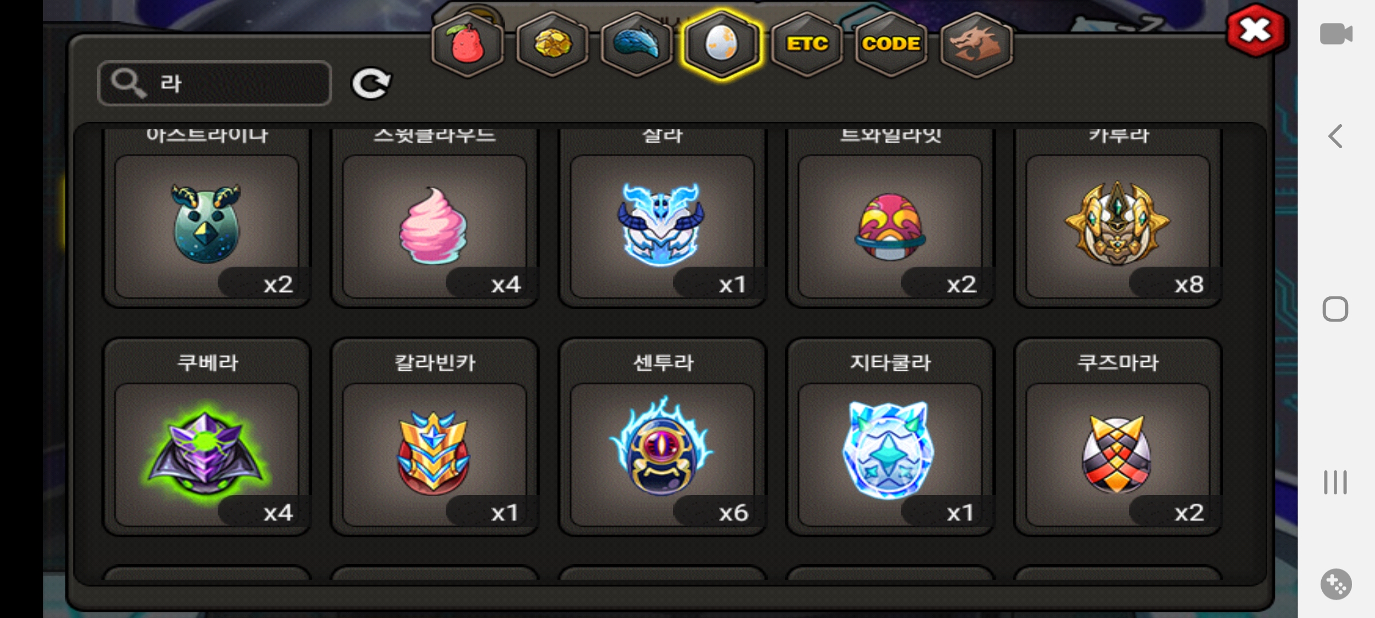Viewport: 1375px width, 618px height.
Task: Select the brown dragon head tab
Action: 976,45
